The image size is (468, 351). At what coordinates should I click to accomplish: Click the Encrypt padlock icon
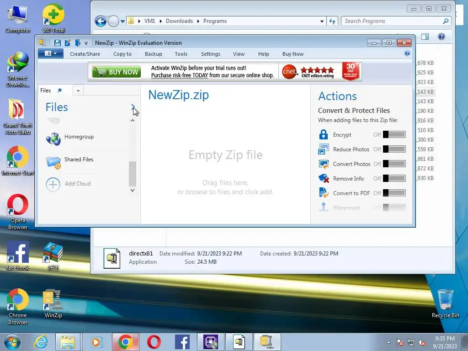tap(324, 135)
